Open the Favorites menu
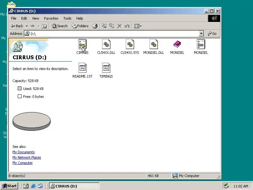This screenshot has width=253, height=190. tap(51, 18)
